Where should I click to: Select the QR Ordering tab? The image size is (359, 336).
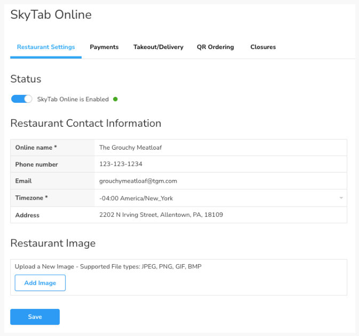[x=215, y=47]
